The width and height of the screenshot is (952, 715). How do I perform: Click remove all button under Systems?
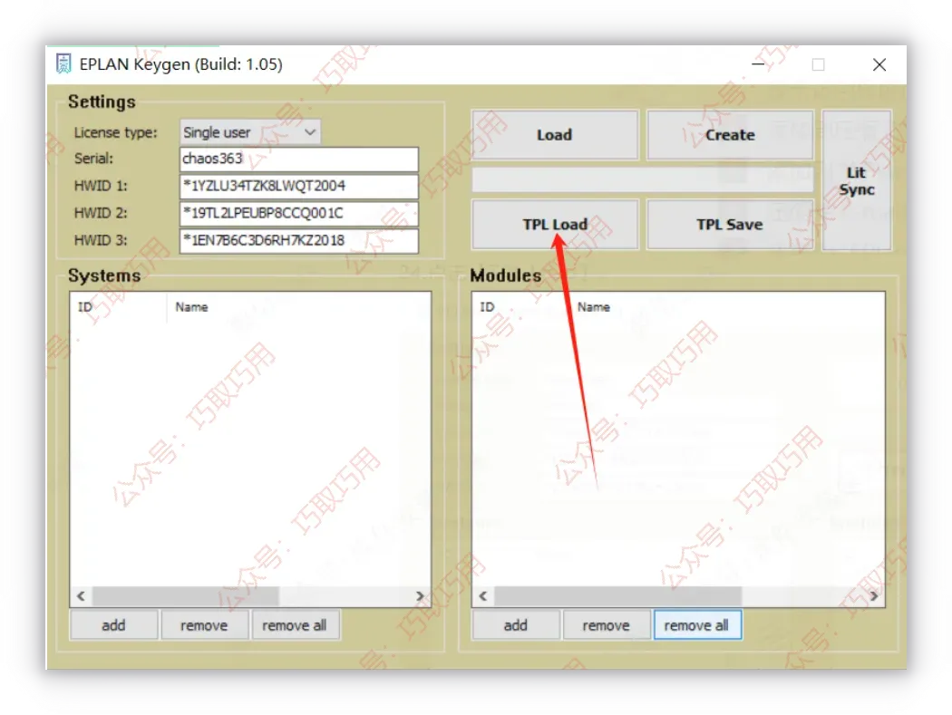tap(295, 625)
